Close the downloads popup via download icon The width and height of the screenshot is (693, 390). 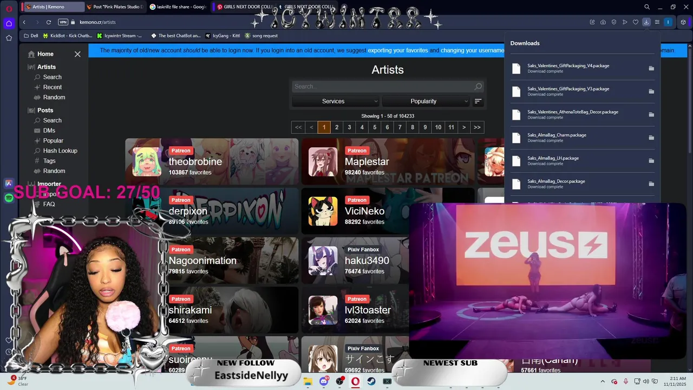click(x=646, y=22)
